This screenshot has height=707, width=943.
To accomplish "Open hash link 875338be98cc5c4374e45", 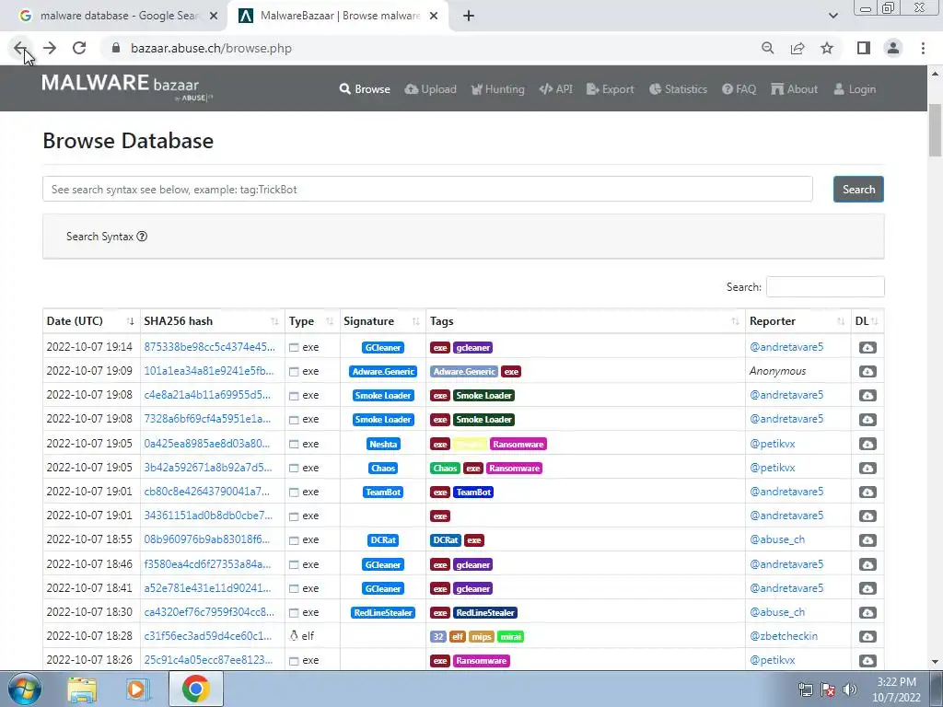I will point(209,347).
